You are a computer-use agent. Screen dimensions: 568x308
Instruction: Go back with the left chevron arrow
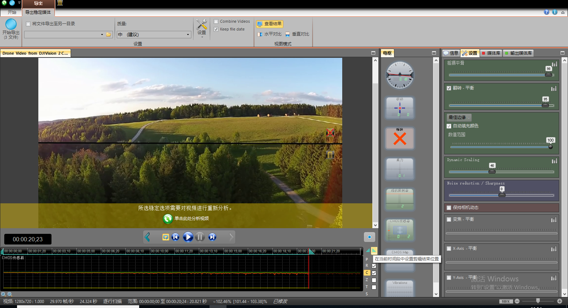[148, 237]
